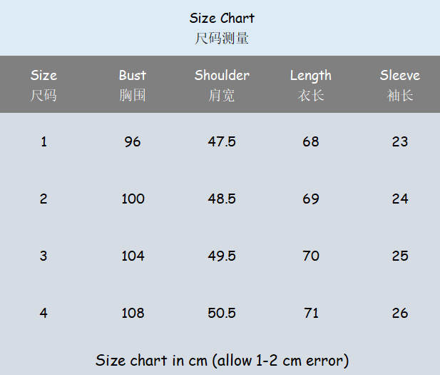Select size 3 row label

44,256
